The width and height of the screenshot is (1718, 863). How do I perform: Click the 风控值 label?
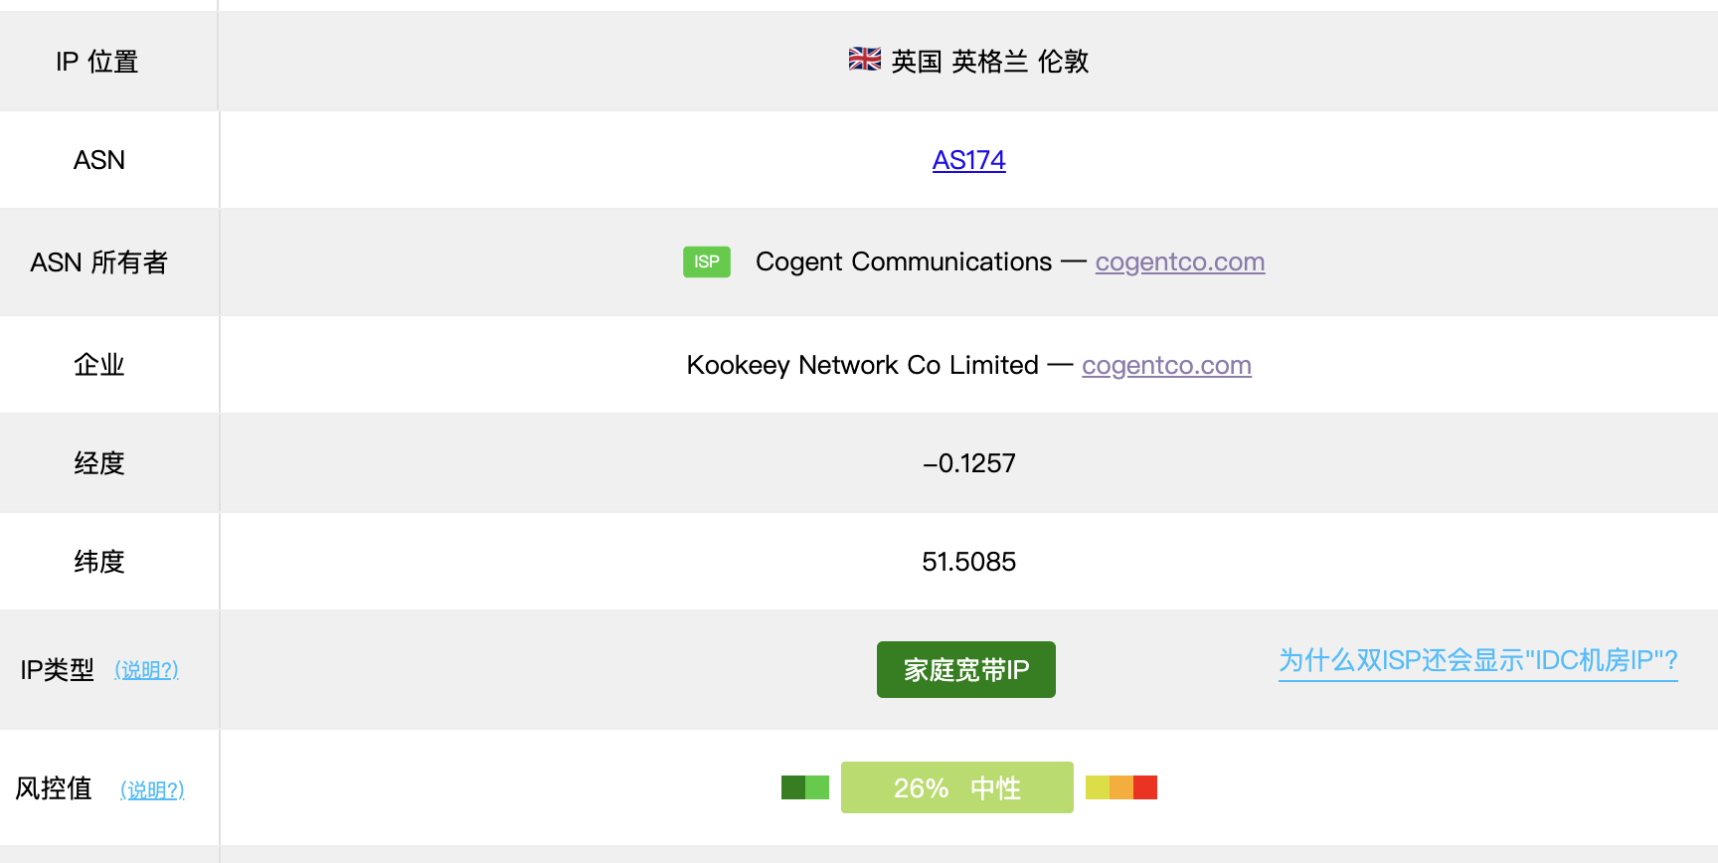tap(54, 788)
